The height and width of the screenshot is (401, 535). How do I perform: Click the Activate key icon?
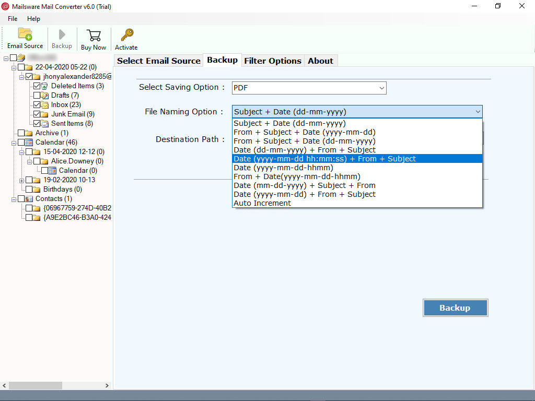click(127, 35)
